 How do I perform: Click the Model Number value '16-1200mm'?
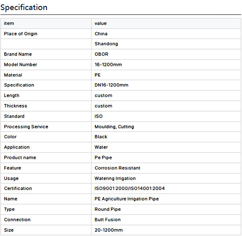pyautogui.click(x=108, y=65)
